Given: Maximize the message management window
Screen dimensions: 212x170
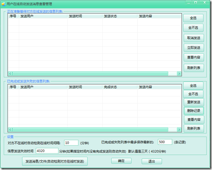Looking at the screenshot, I should (195, 3).
